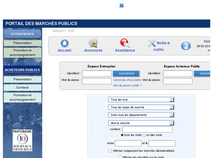The image size is (211, 158).
Task: Expand the Tous les avis dropdown
Action: [141, 100]
